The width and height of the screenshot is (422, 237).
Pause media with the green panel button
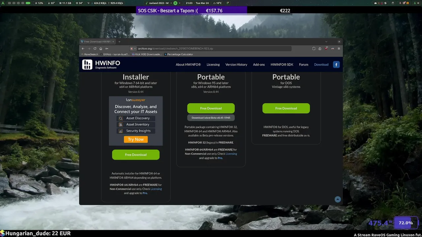pos(175,3)
